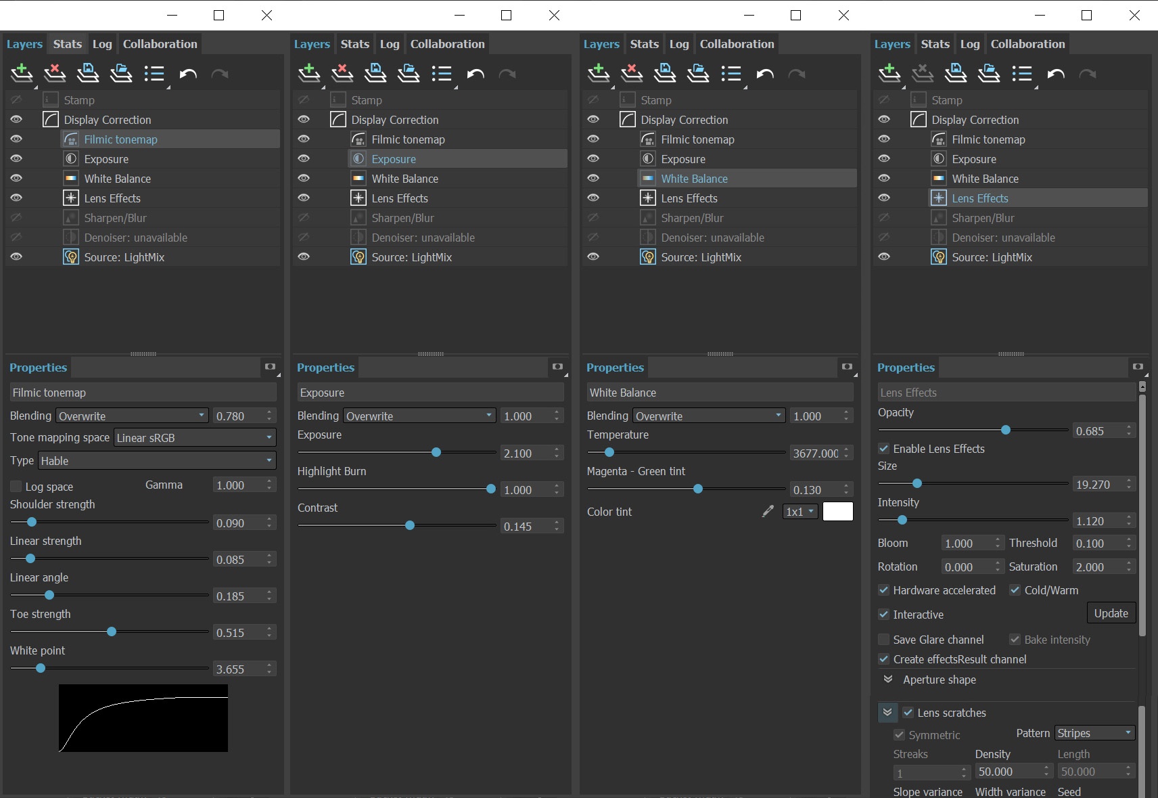Open Type dropdown showing Hable
1158x798 pixels.
tap(157, 460)
